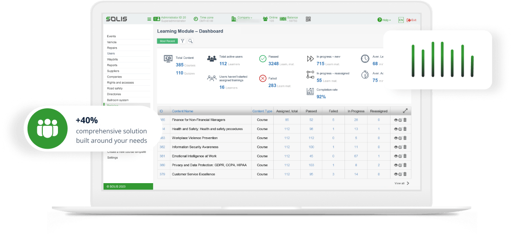The width and height of the screenshot is (511, 235).
Task: Click the red Exit icon
Action: pyautogui.click(x=409, y=20)
